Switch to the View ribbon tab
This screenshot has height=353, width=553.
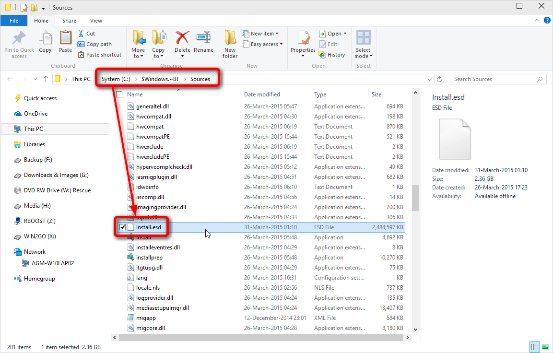click(x=96, y=21)
